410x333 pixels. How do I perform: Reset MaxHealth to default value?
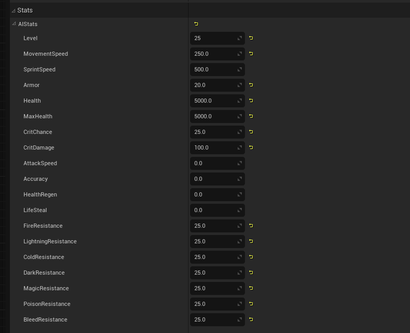pos(251,116)
